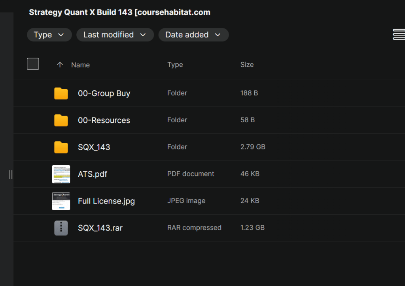Preview the ATS.pdf thumbnail

click(61, 174)
